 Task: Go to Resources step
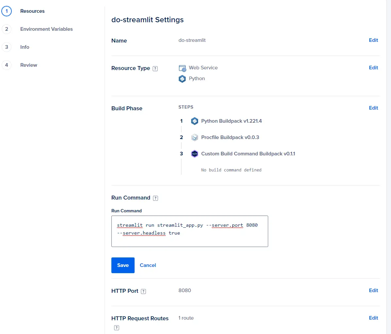(x=32, y=11)
